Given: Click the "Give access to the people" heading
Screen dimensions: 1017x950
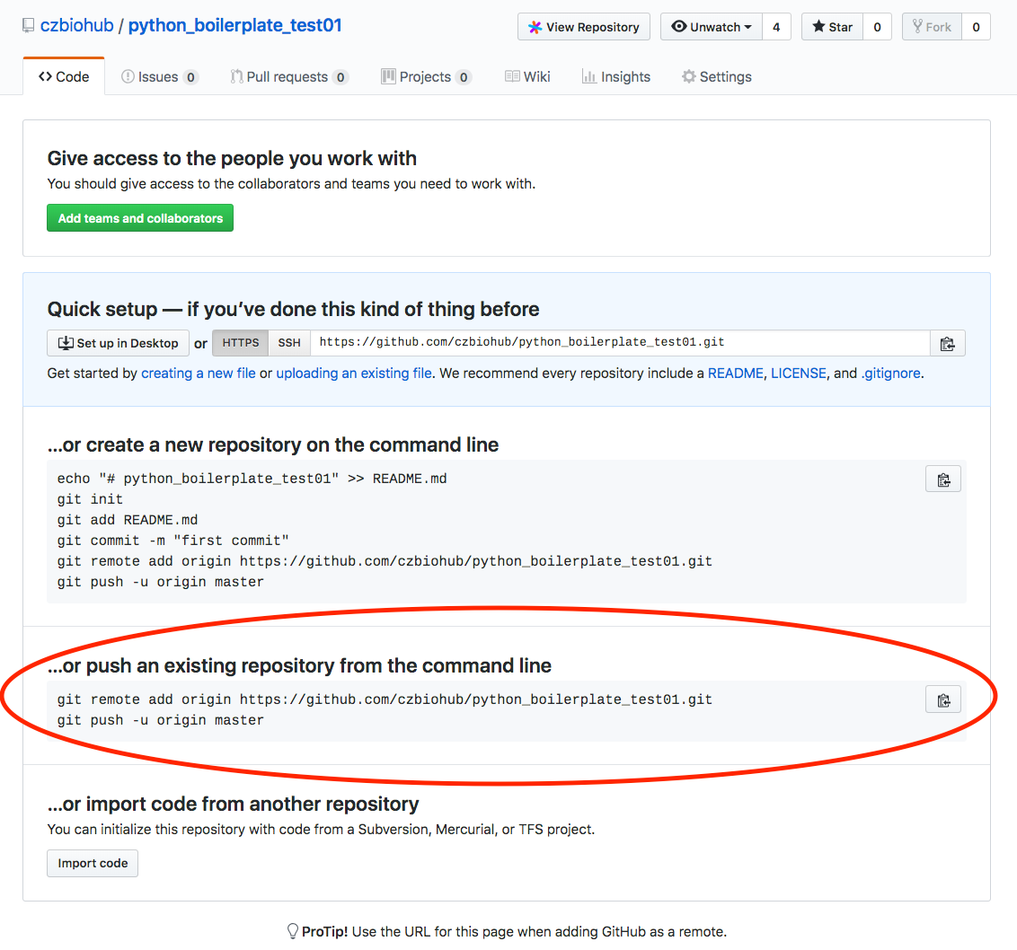Looking at the screenshot, I should point(232,158).
